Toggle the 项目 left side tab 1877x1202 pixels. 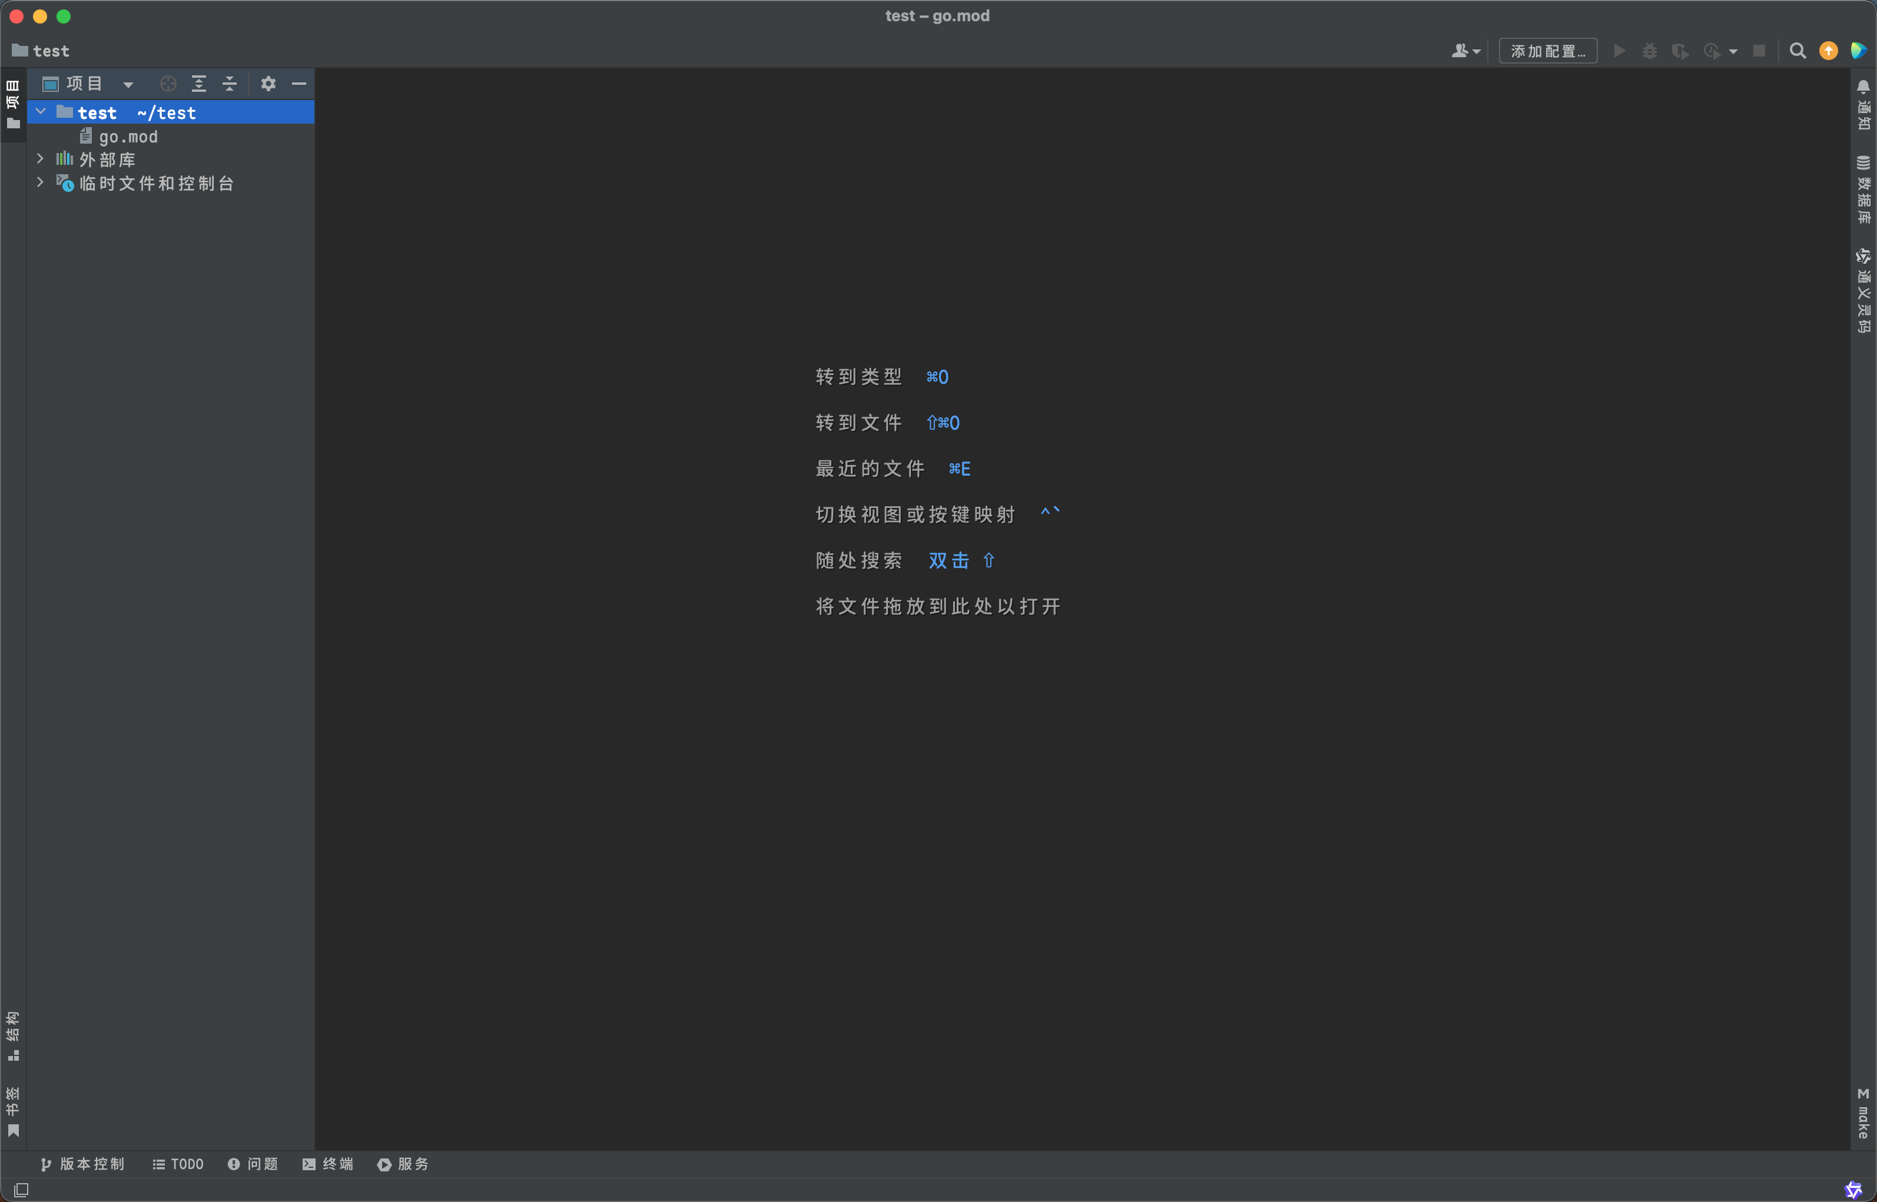tap(12, 105)
